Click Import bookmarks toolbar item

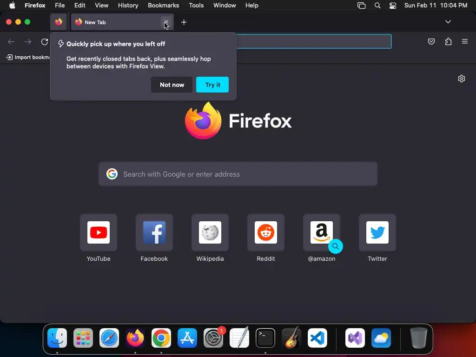28,57
